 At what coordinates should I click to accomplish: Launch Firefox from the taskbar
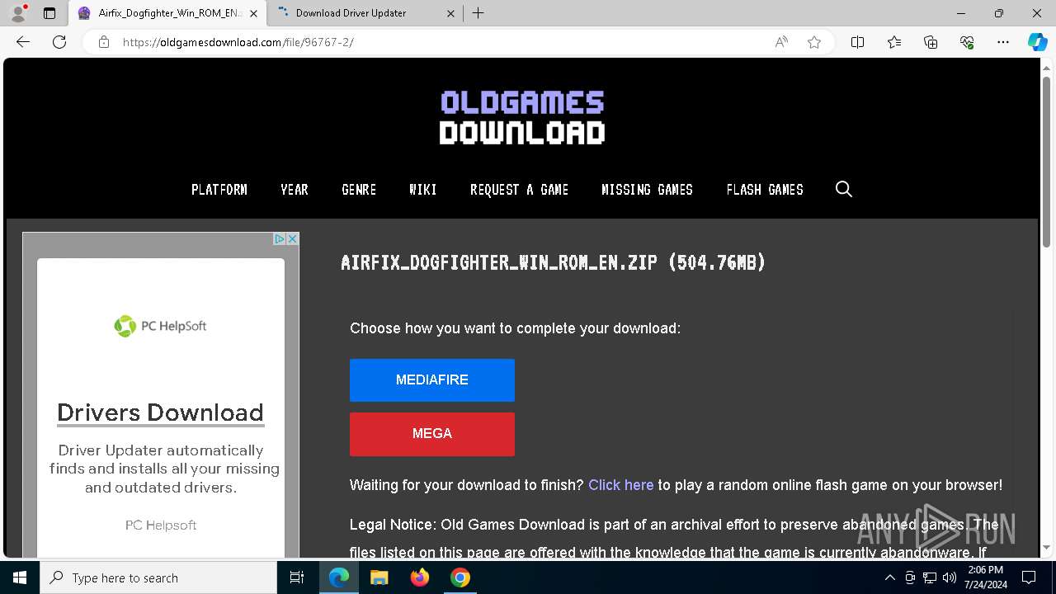pyautogui.click(x=420, y=577)
